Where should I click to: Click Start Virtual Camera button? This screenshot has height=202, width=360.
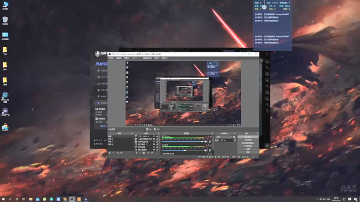tap(248, 143)
